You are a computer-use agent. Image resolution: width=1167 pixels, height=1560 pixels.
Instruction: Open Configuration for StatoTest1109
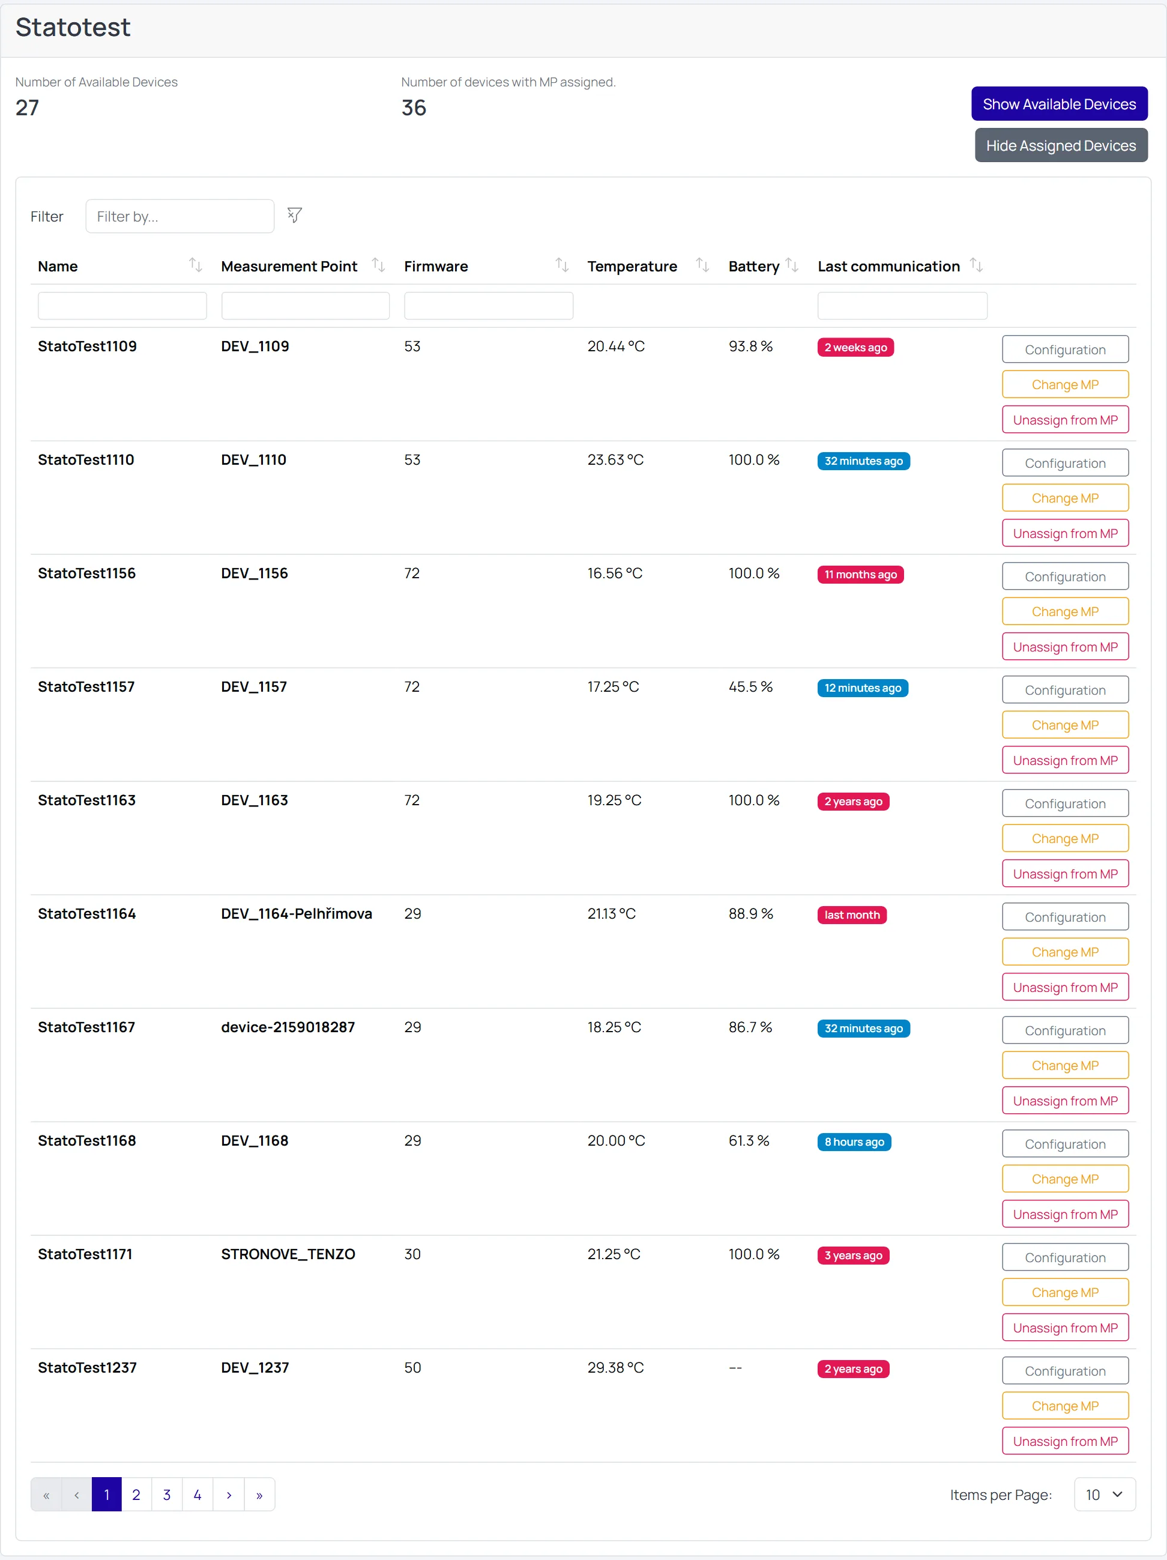(x=1065, y=350)
